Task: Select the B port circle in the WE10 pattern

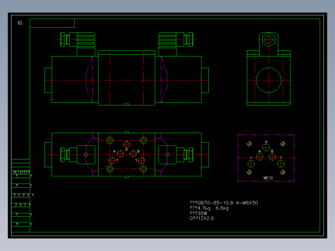Action: [273, 157]
